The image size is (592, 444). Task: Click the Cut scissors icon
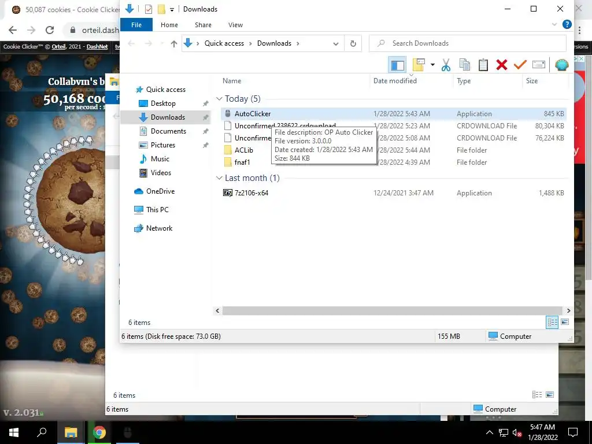446,65
